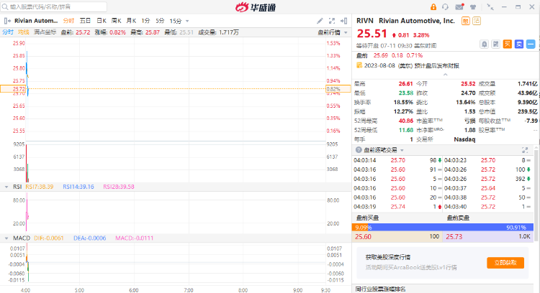Click the light-blue minus remove-from-watchlist button
This screenshot has width=540, height=293.
point(531,45)
